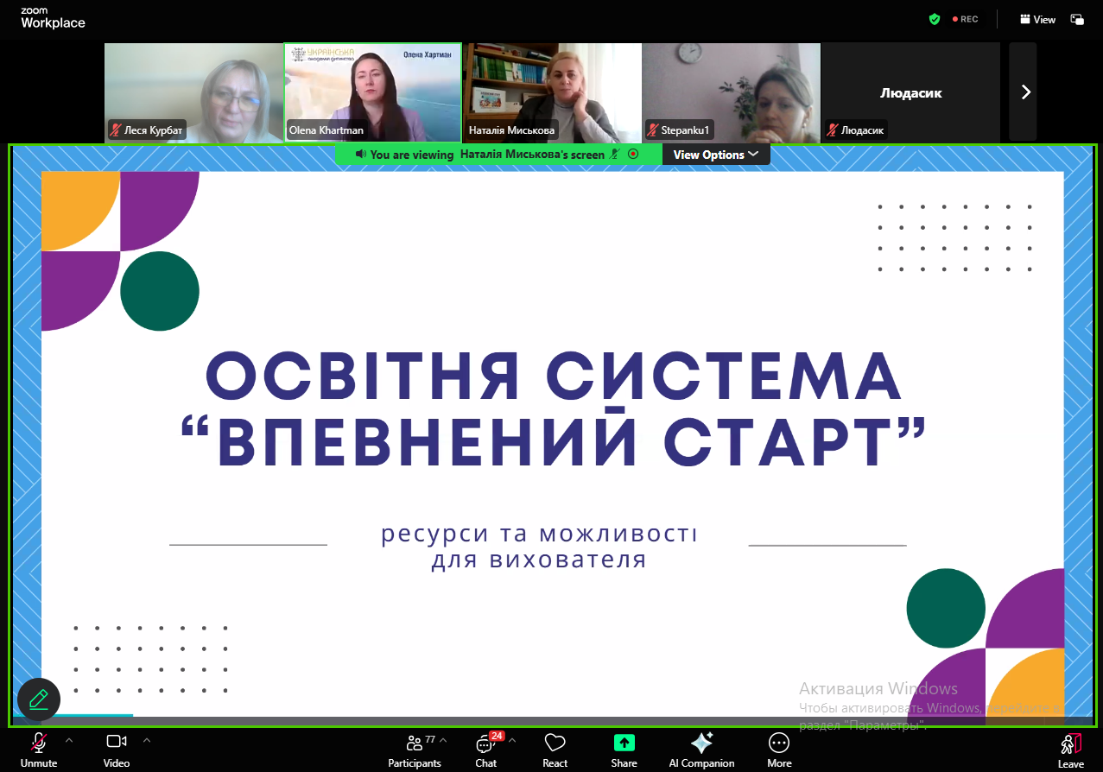
Task: Open the View Options dropdown
Action: pyautogui.click(x=715, y=155)
